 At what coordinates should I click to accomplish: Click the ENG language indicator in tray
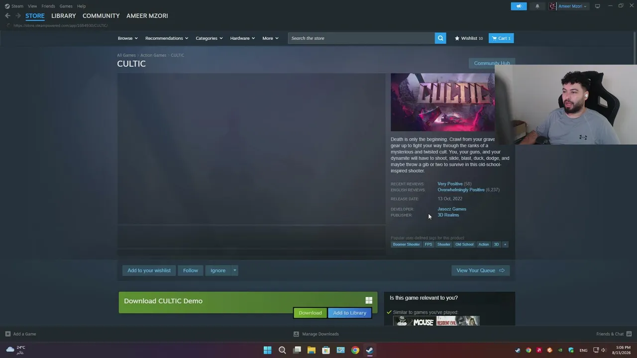583,351
